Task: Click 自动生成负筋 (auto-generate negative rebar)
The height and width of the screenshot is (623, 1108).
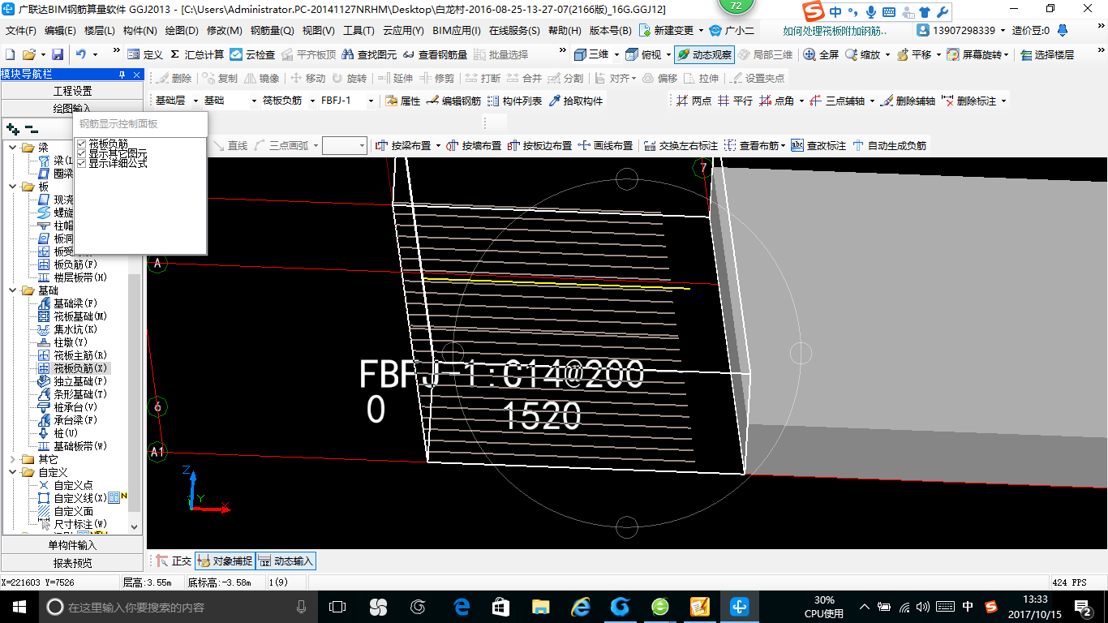Action: tap(889, 146)
